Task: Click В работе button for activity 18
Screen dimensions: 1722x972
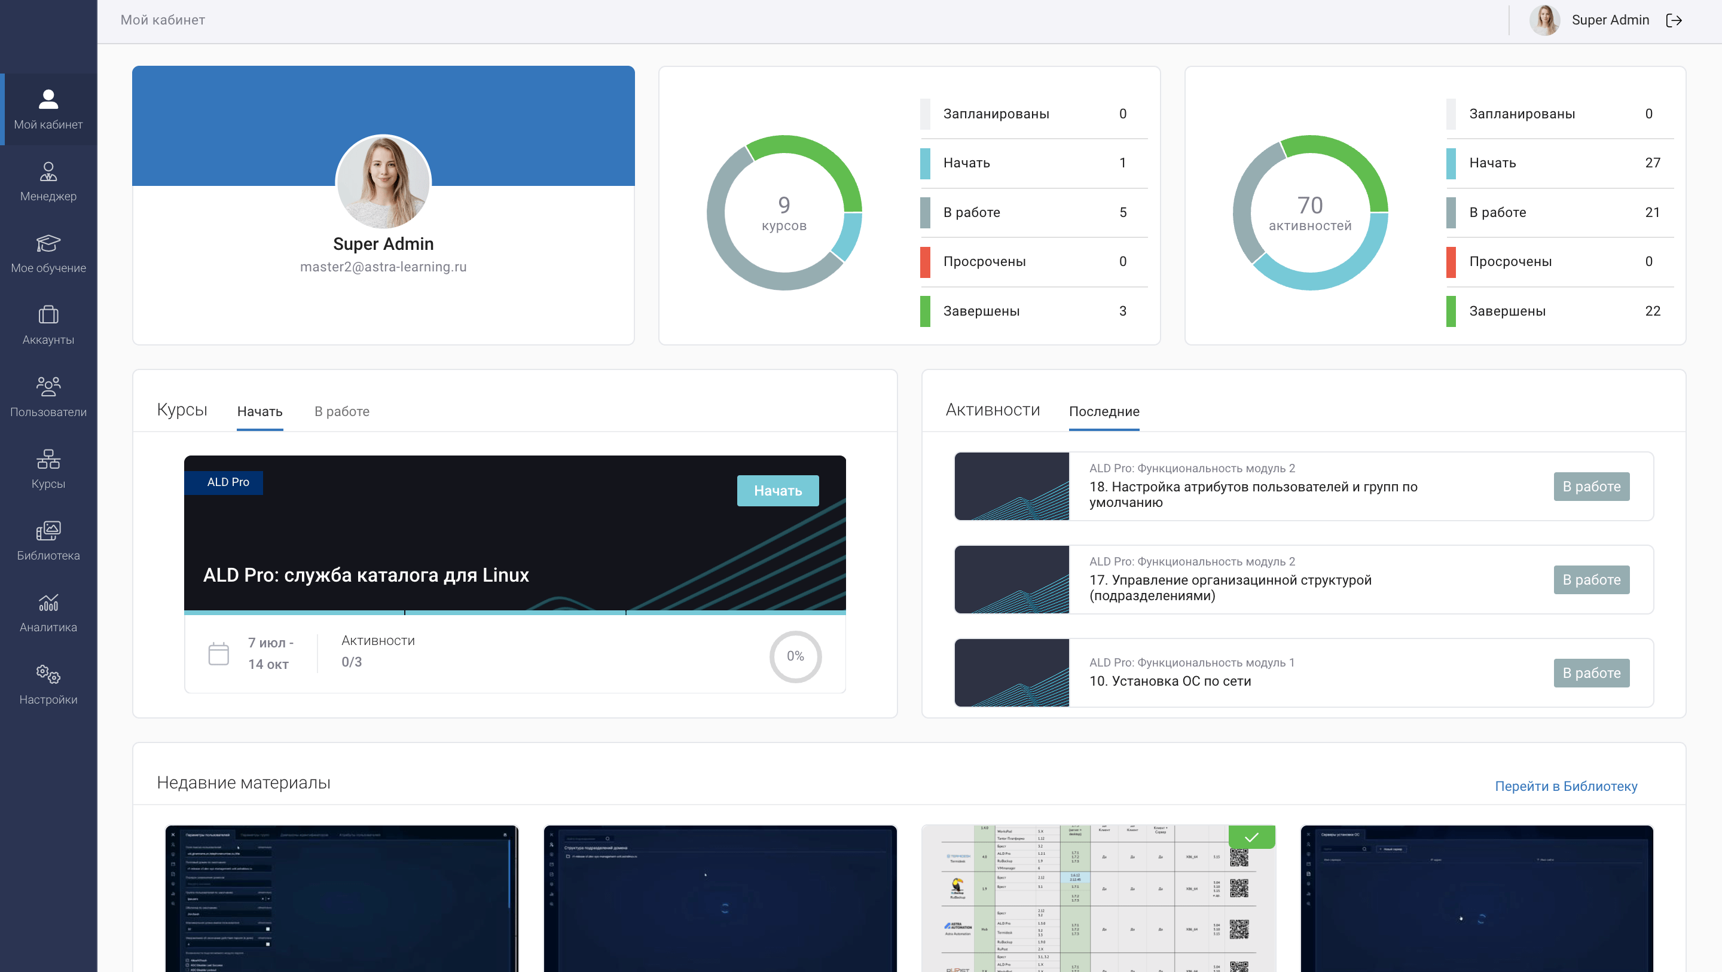Action: point(1591,487)
